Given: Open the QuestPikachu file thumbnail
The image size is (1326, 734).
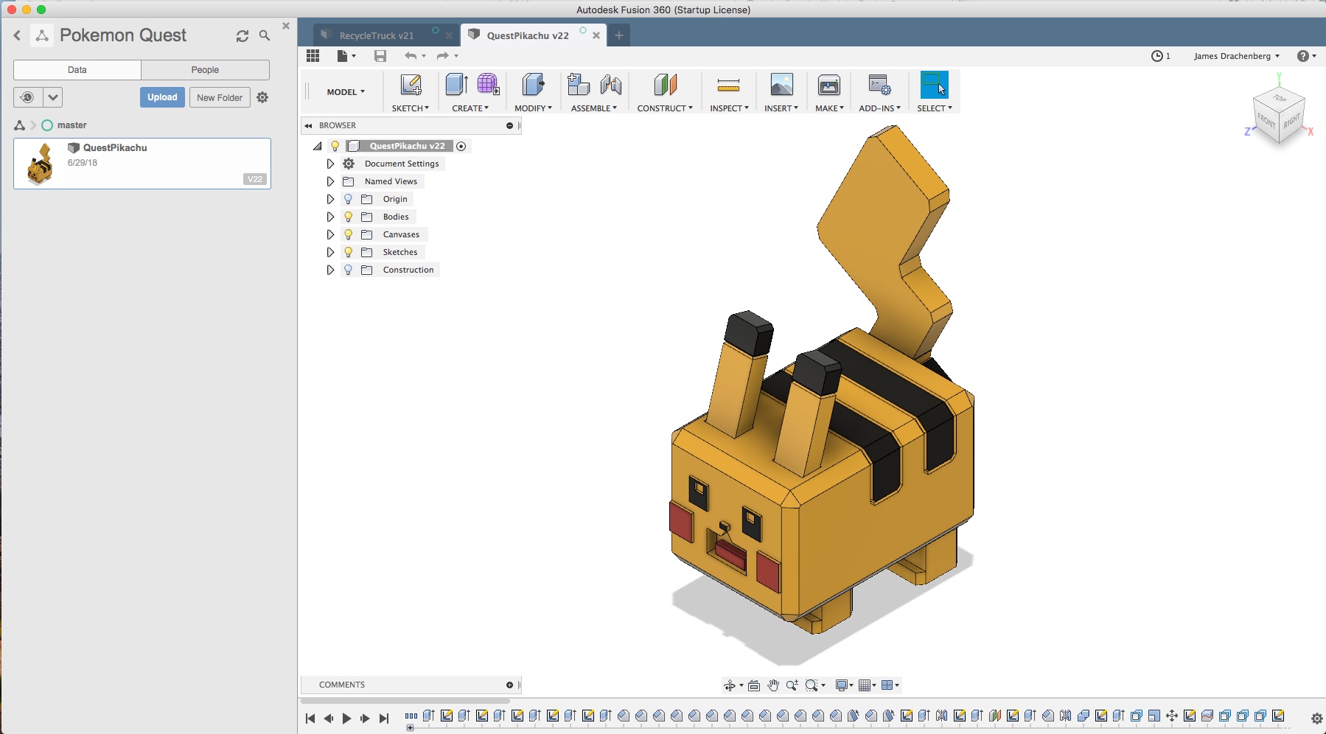Looking at the screenshot, I should (40, 164).
